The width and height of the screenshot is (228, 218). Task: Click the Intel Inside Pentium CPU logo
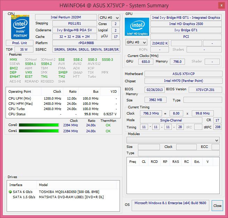[x=20, y=27]
